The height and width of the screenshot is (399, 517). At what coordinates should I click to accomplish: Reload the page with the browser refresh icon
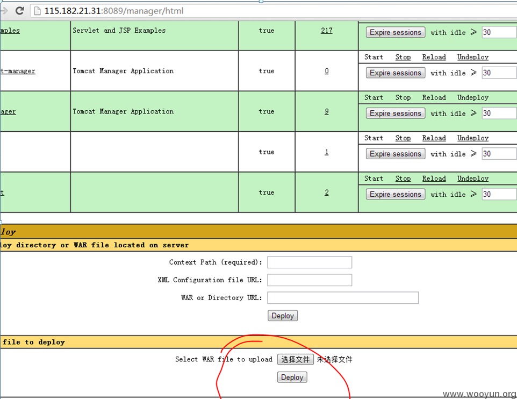click(20, 11)
